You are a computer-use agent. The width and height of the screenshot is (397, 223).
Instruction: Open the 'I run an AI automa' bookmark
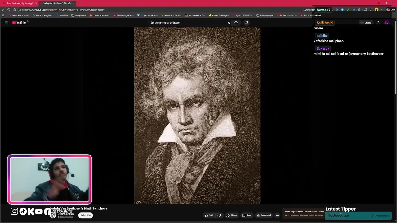click(x=100, y=15)
